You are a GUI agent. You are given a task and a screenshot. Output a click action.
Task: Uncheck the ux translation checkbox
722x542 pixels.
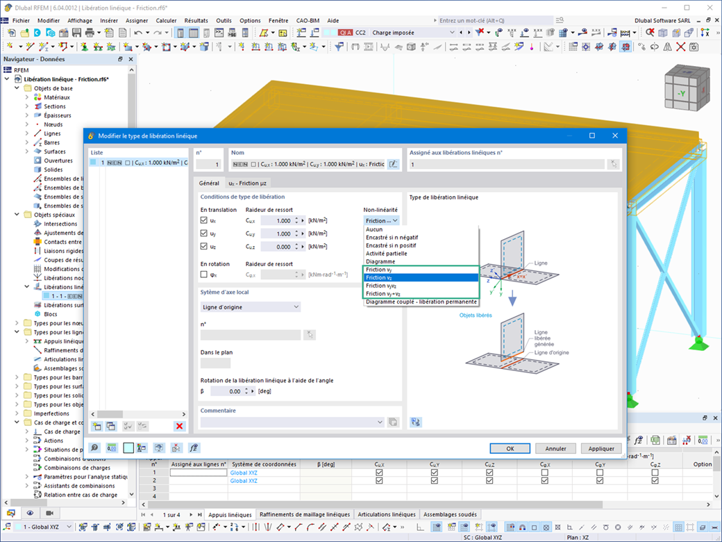204,220
